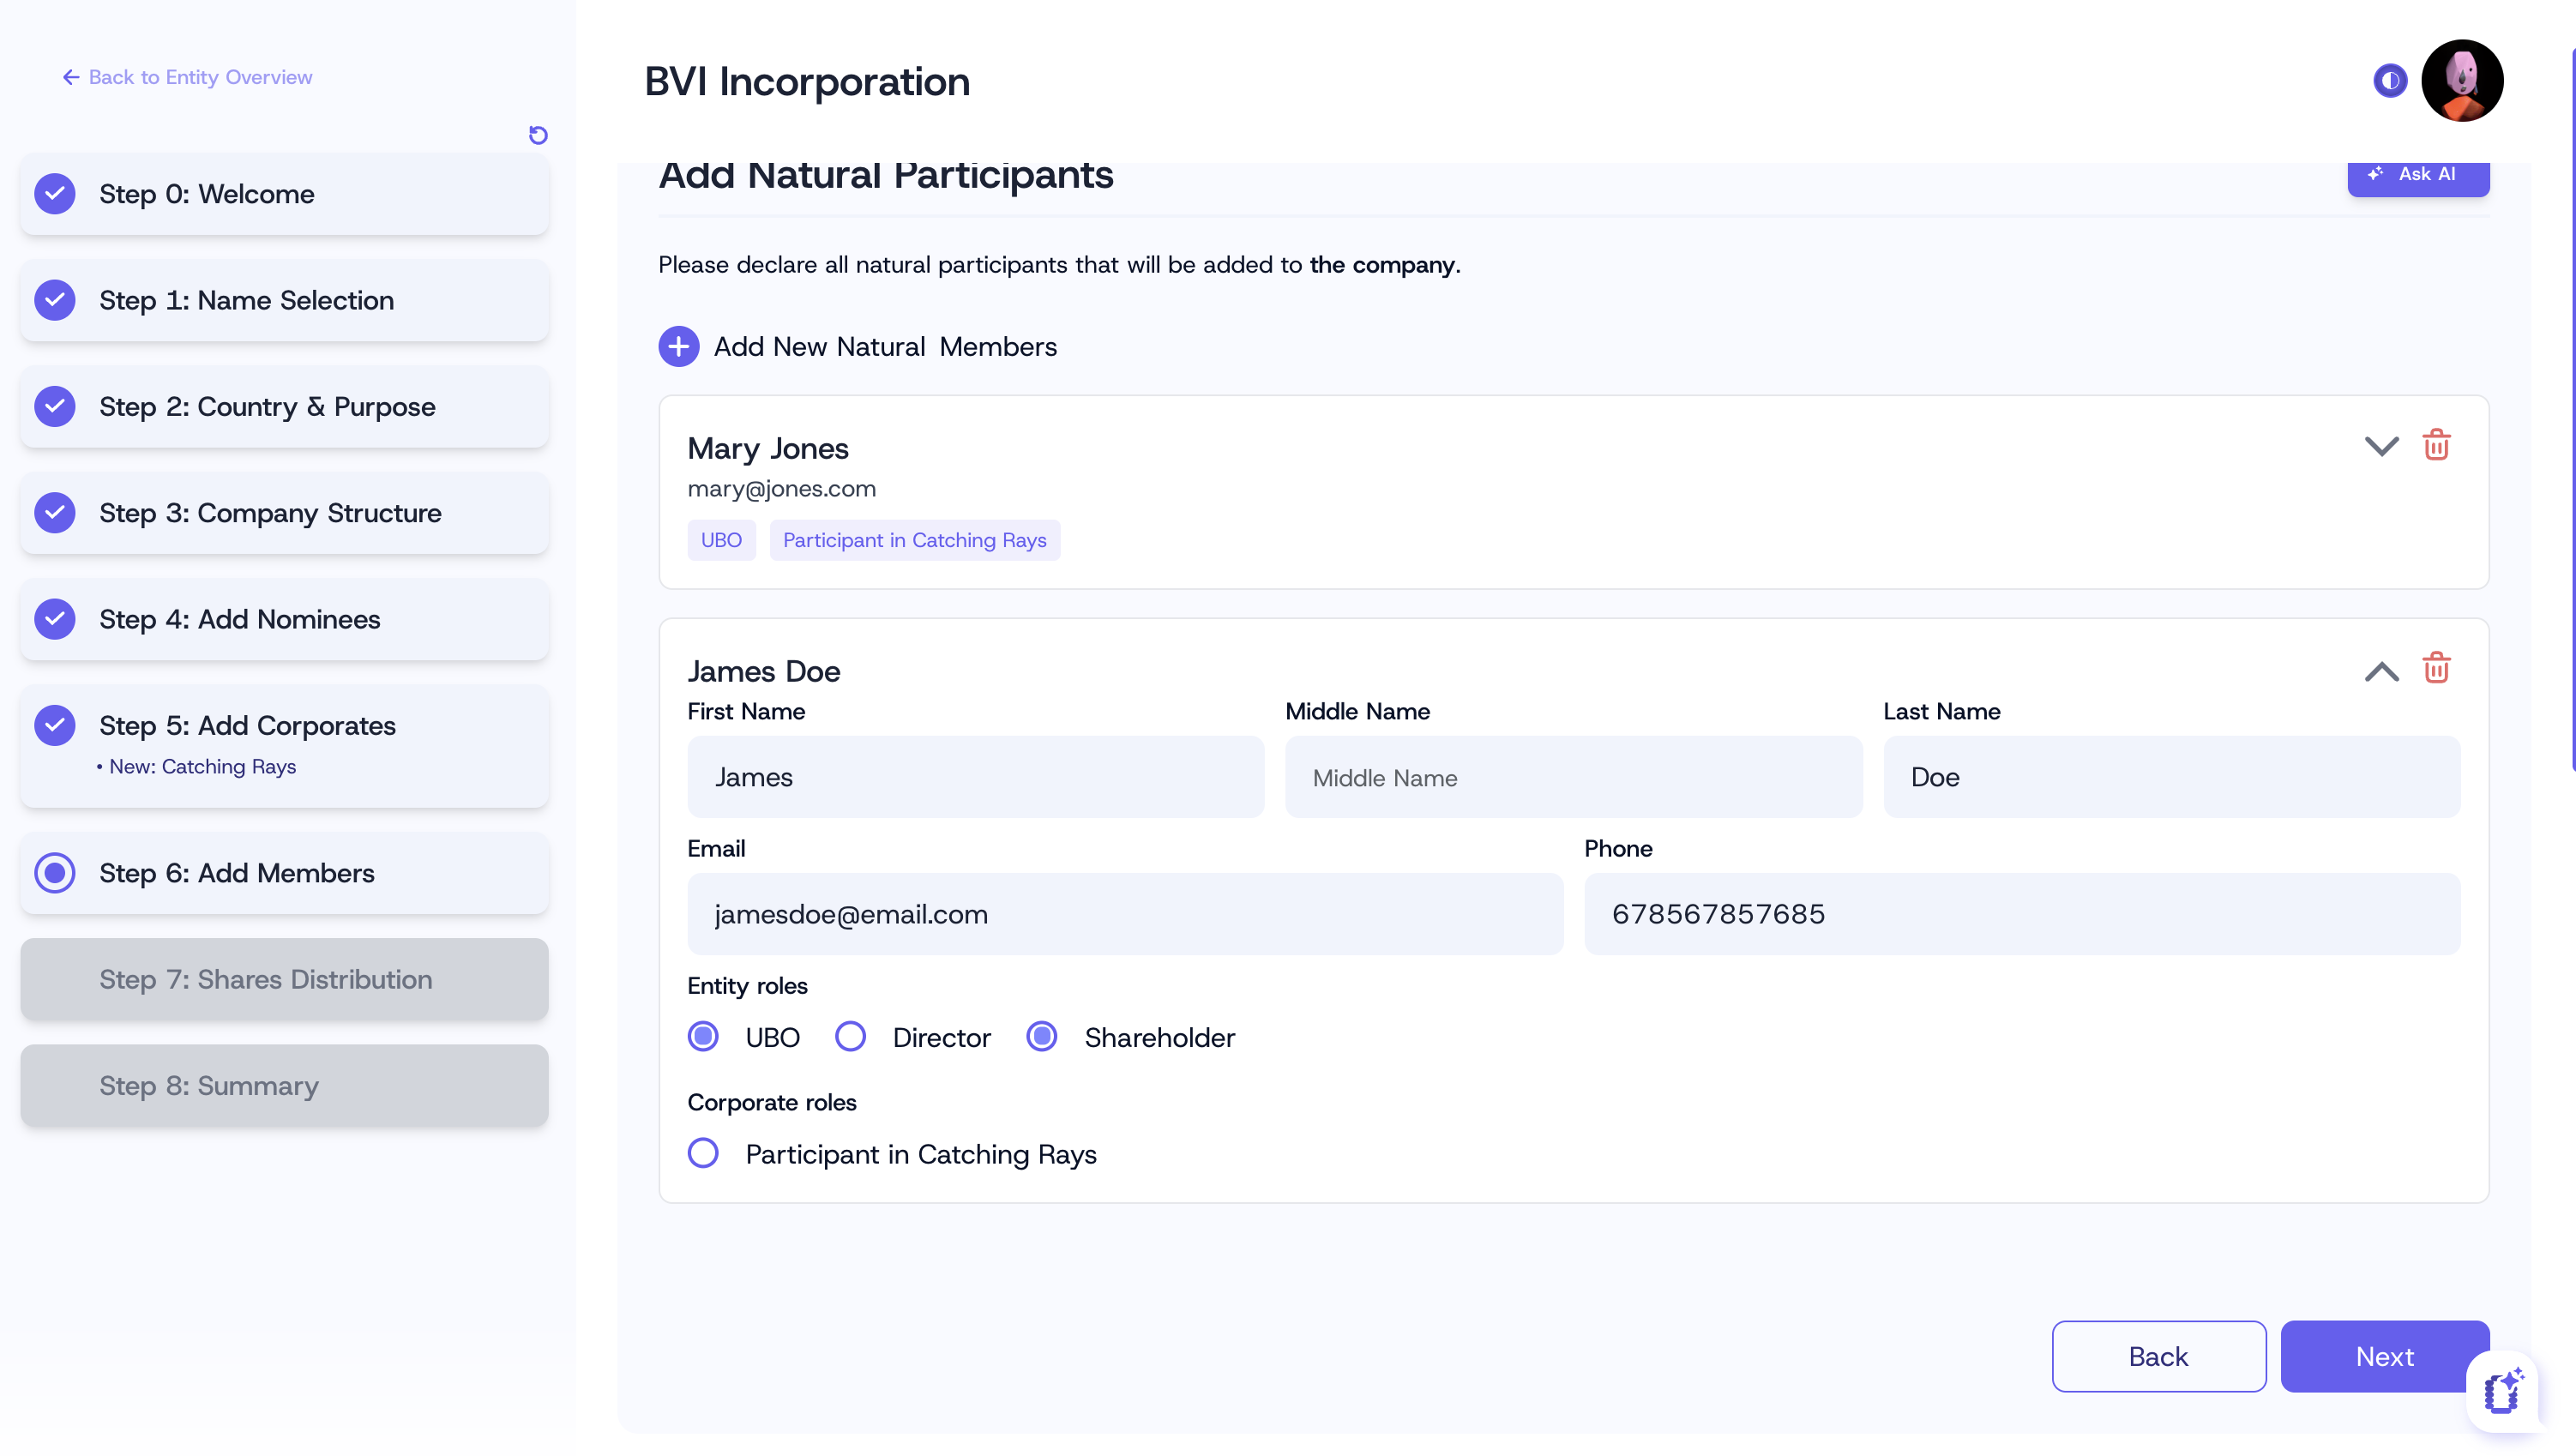Delete Mary Jones participant via trash icon
Image resolution: width=2576 pixels, height=1456 pixels.
tap(2436, 445)
